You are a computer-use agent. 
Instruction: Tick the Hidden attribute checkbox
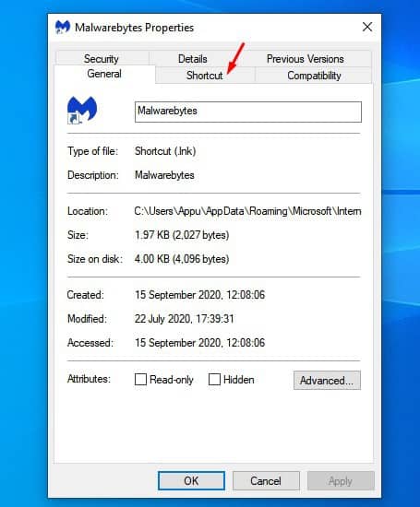214,379
